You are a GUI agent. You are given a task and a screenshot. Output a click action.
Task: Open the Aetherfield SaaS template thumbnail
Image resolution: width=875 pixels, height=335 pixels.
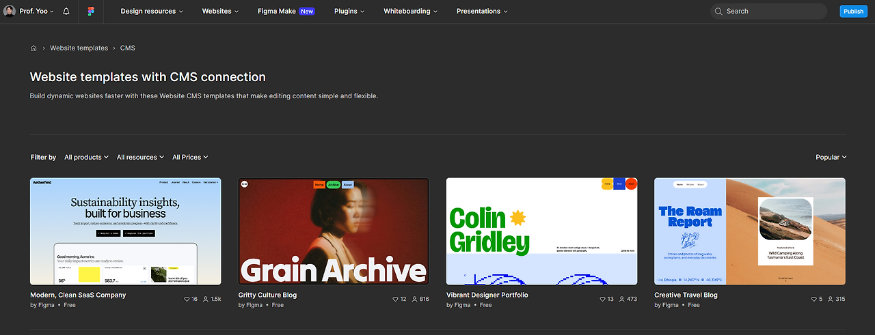click(x=126, y=231)
